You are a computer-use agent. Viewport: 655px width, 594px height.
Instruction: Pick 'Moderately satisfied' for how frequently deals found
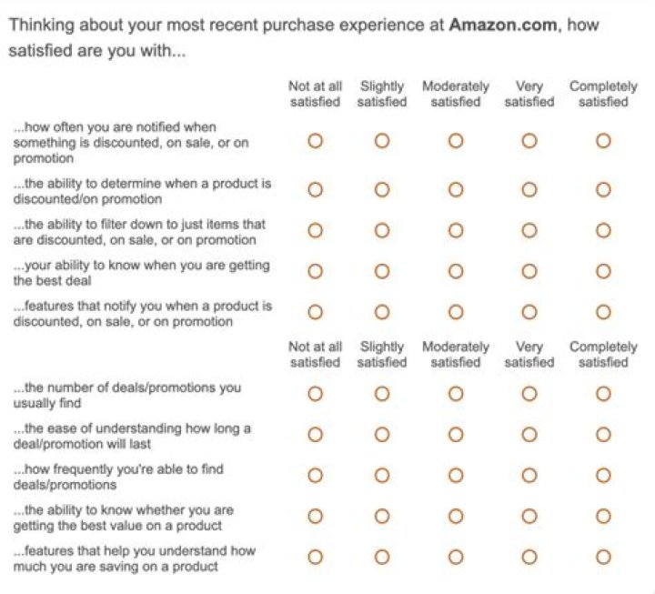(x=455, y=476)
